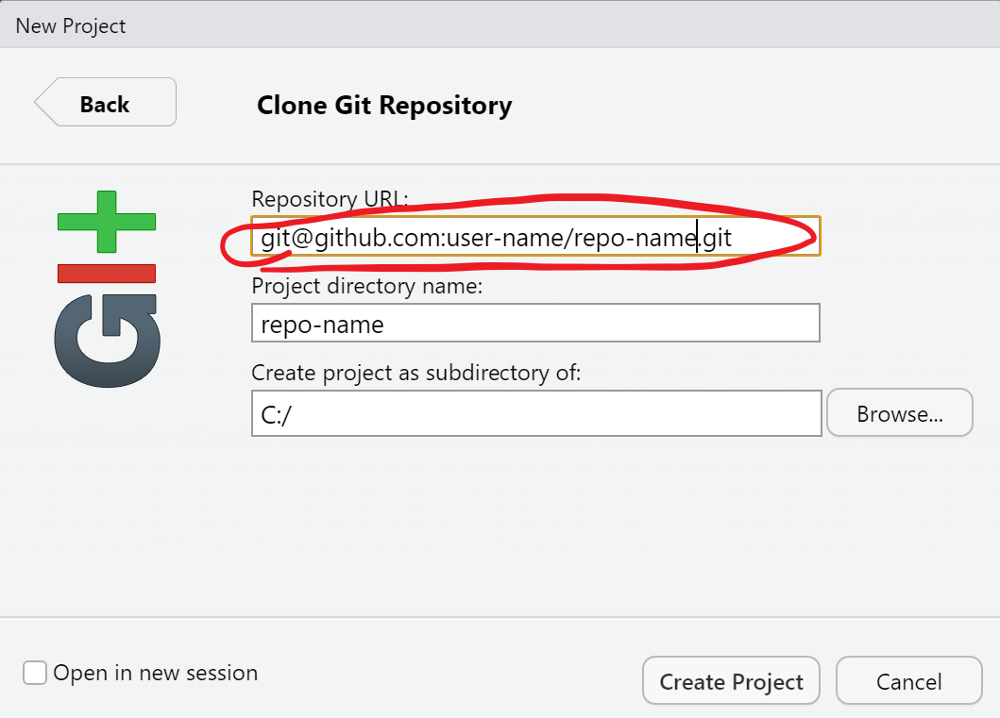Click the Clone Git Repository heading

[x=384, y=105]
